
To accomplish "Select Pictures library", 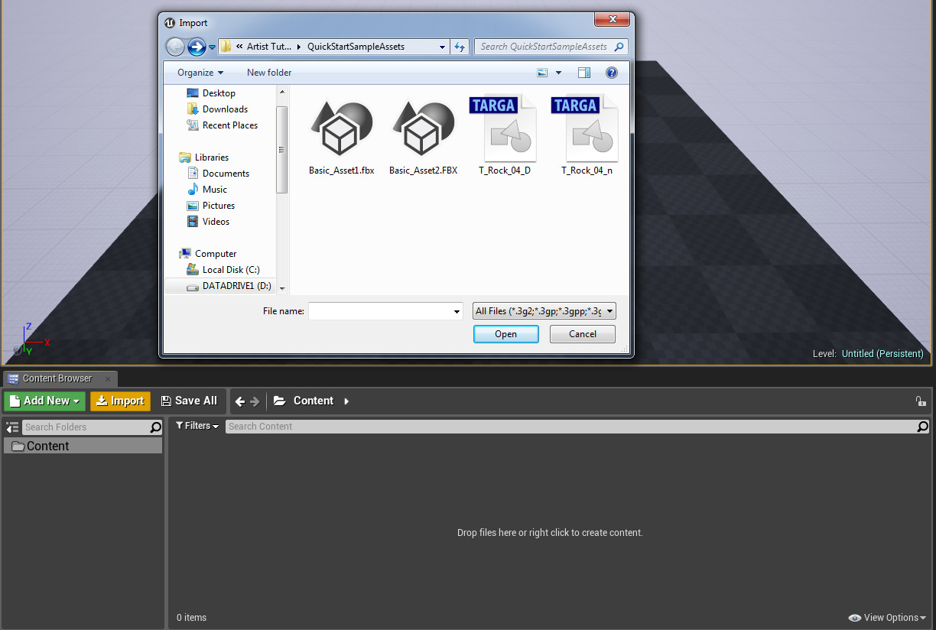I will point(211,206).
